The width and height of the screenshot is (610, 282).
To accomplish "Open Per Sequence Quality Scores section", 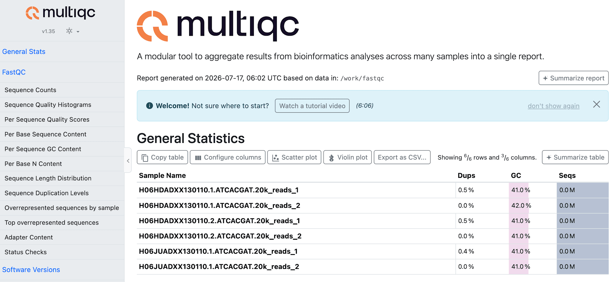I will click(x=47, y=119).
